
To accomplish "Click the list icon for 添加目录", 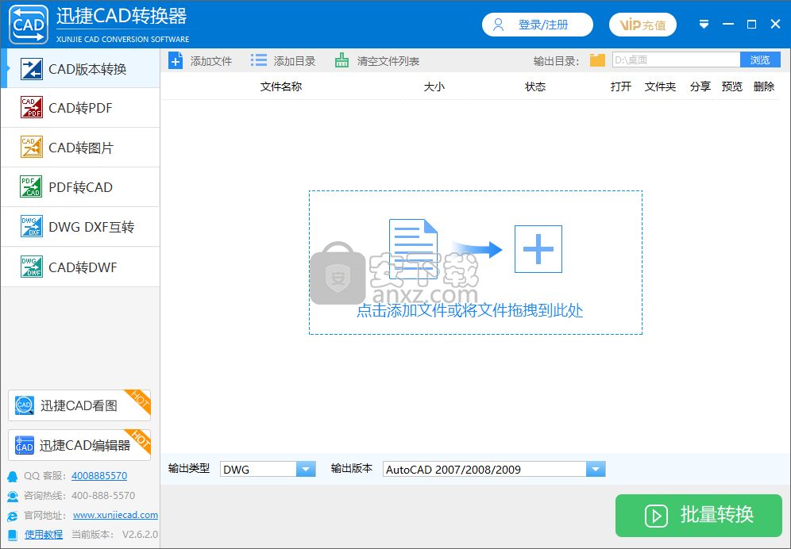I will click(259, 61).
